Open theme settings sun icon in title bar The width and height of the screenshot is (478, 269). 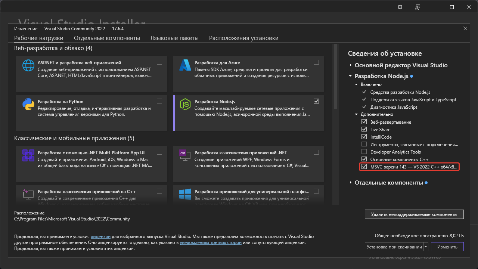coord(400,7)
